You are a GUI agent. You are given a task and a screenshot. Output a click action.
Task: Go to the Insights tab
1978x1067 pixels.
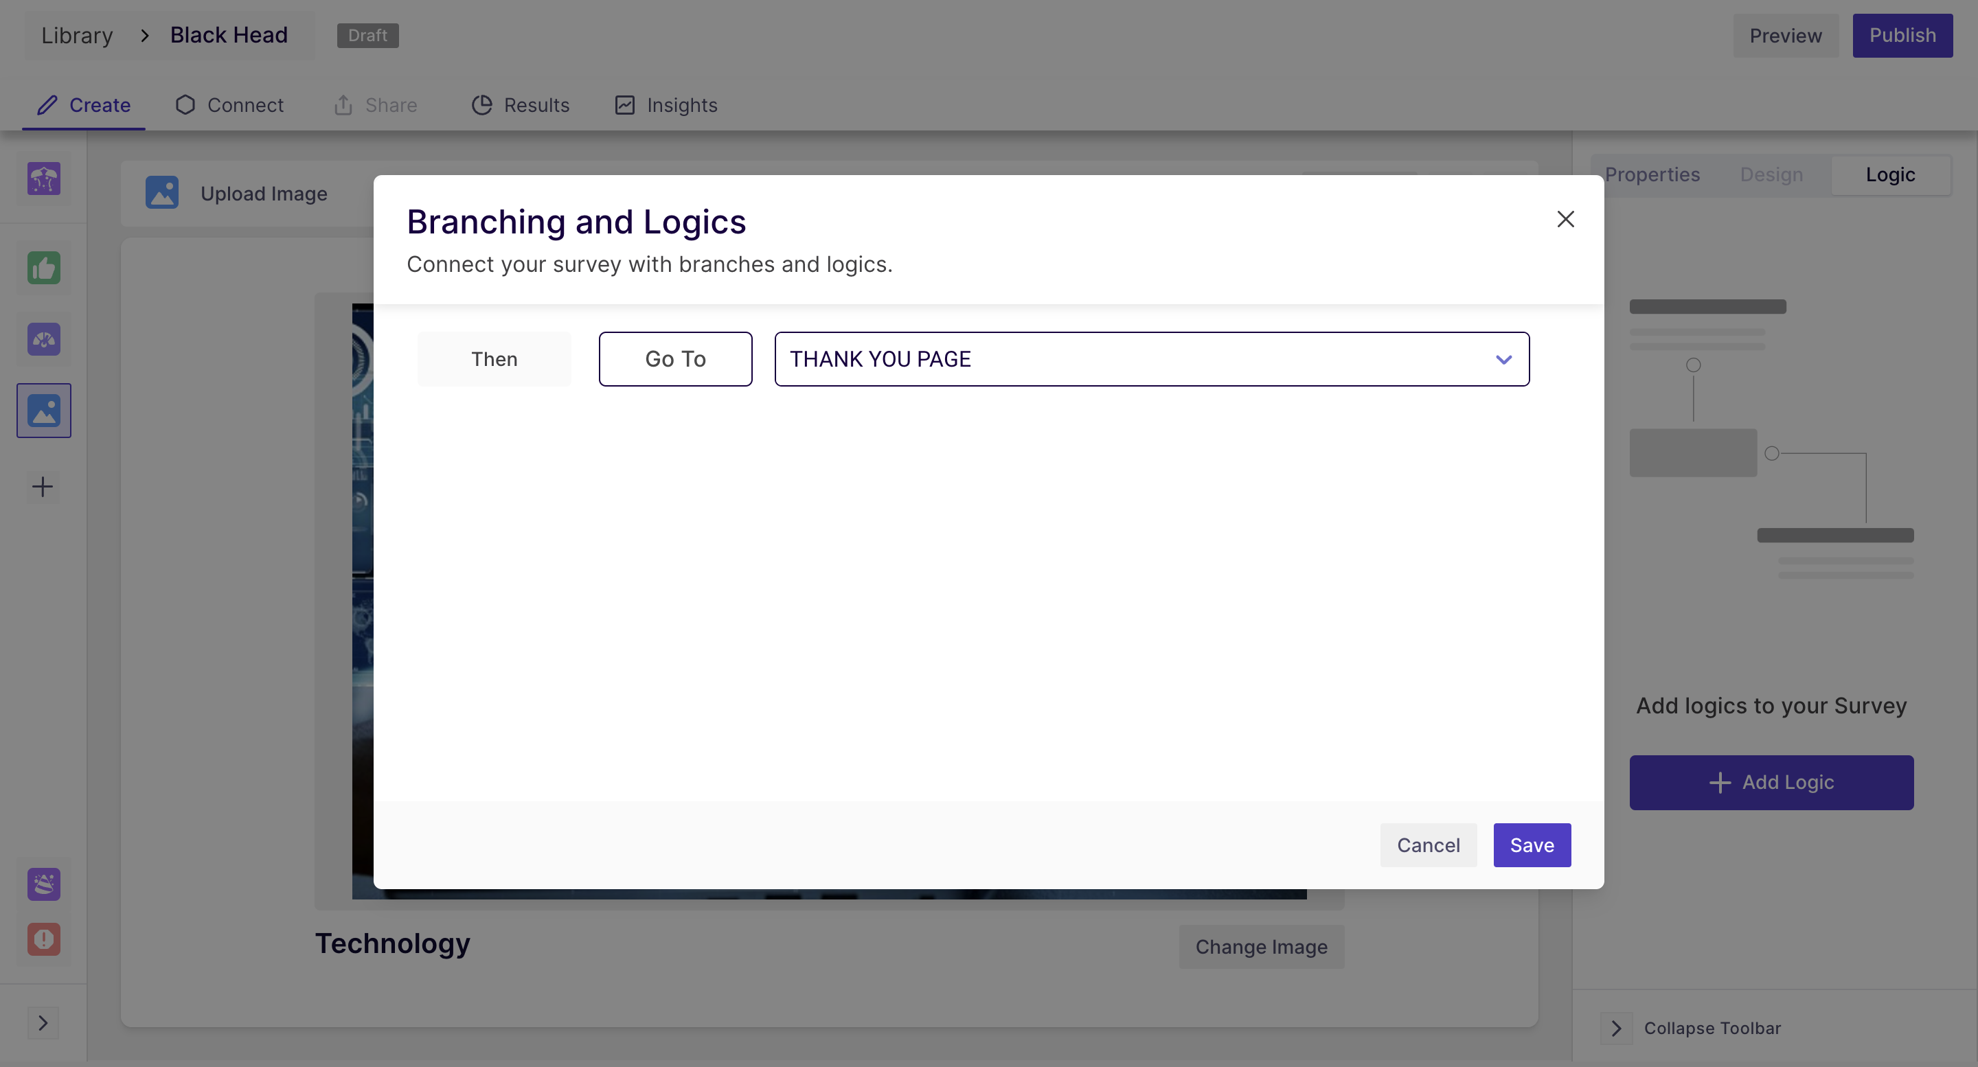pos(666,105)
